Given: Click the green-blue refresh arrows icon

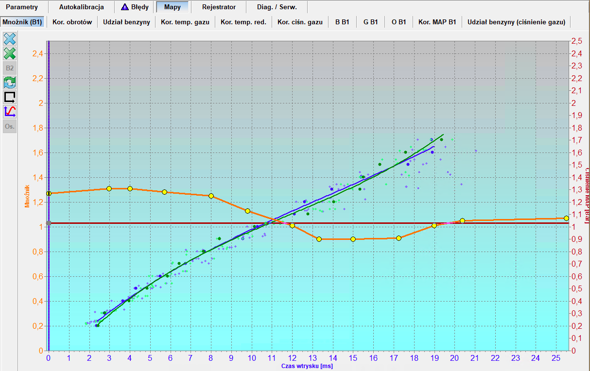Looking at the screenshot, I should (x=10, y=83).
